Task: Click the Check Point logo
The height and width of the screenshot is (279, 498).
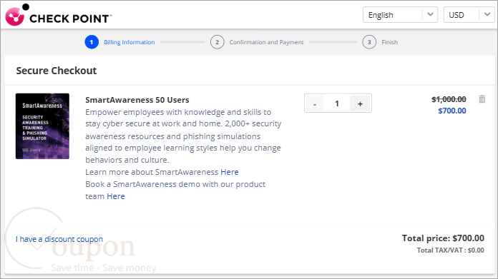Action: [x=59, y=14]
